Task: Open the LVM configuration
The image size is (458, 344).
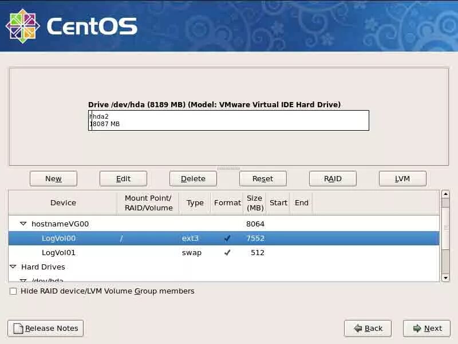Action: tap(402, 178)
